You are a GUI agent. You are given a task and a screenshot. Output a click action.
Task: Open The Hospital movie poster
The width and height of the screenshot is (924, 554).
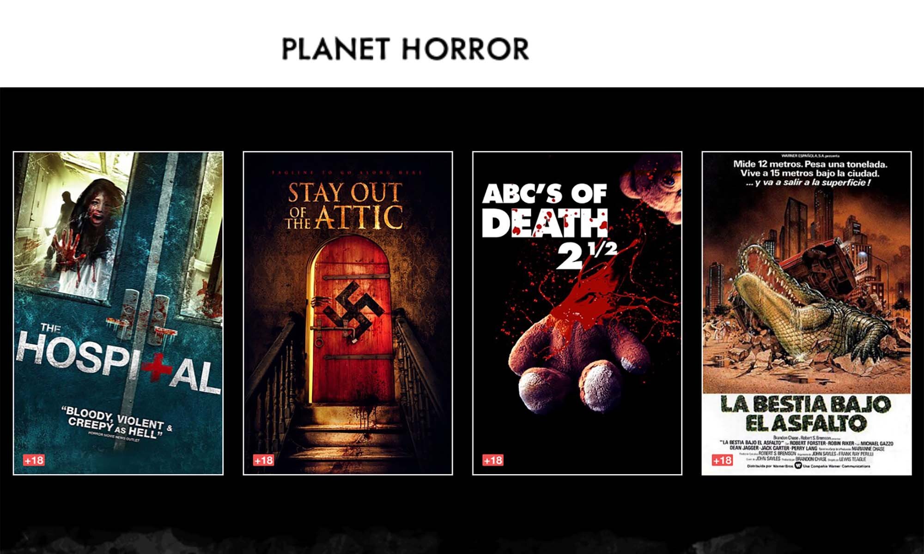coord(118,313)
